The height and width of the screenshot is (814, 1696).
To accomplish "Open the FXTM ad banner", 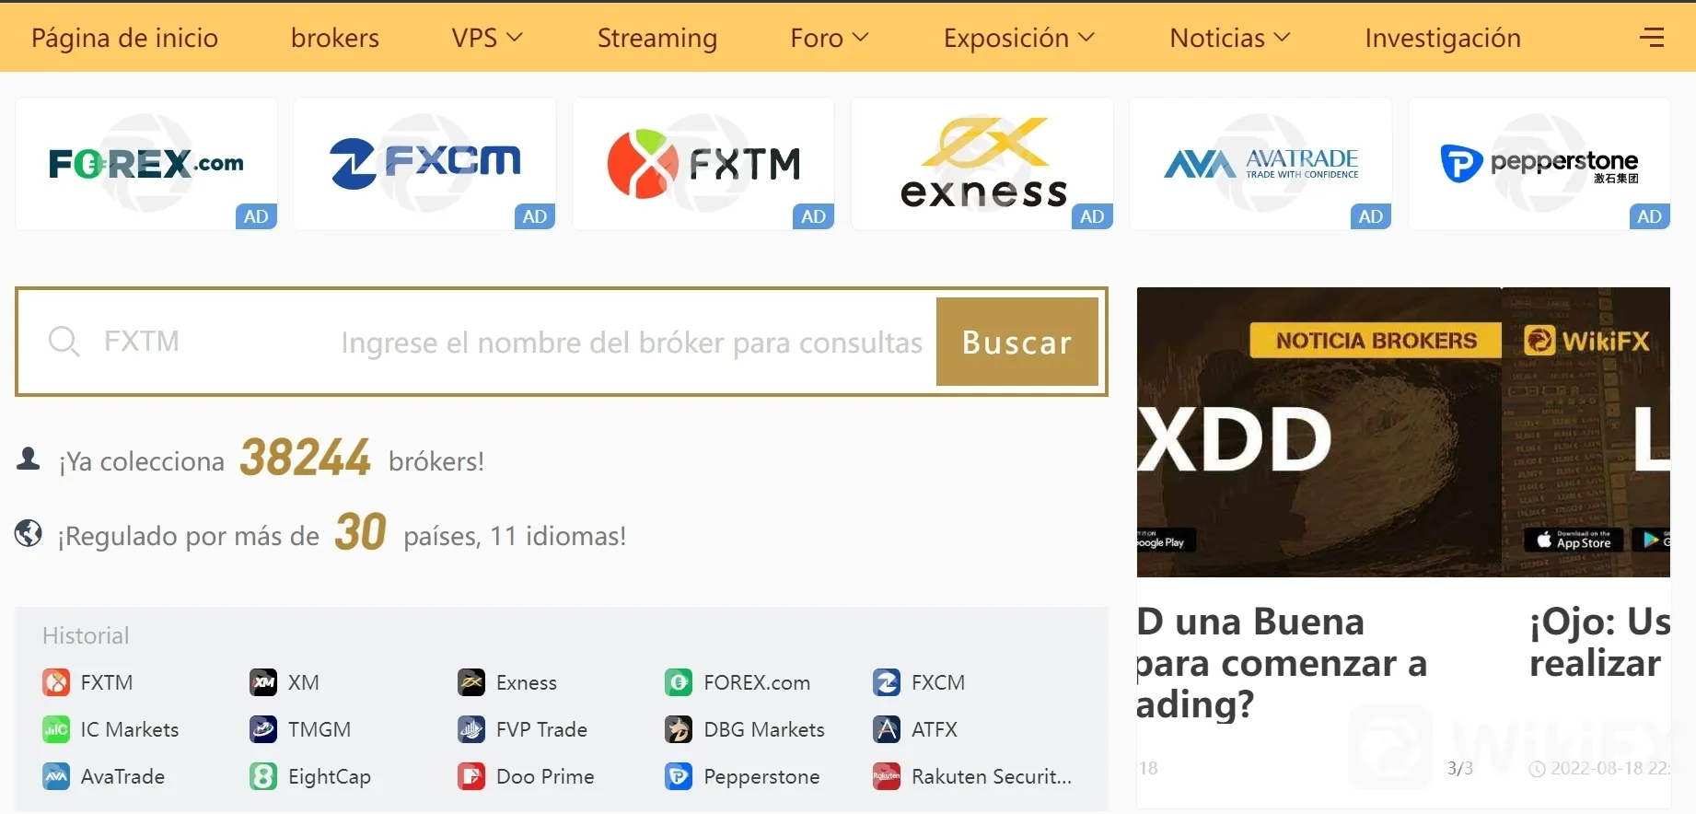I will point(703,164).
